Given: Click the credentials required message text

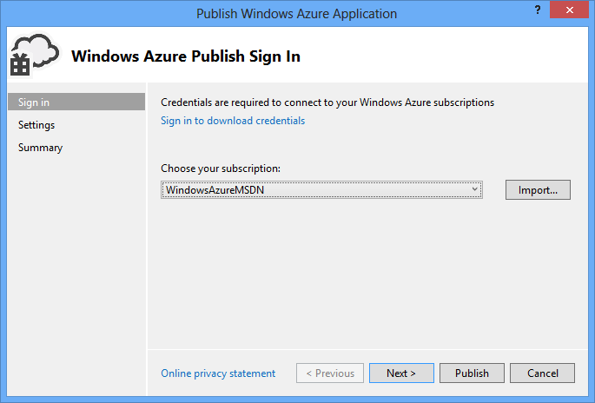Looking at the screenshot, I should pos(327,102).
